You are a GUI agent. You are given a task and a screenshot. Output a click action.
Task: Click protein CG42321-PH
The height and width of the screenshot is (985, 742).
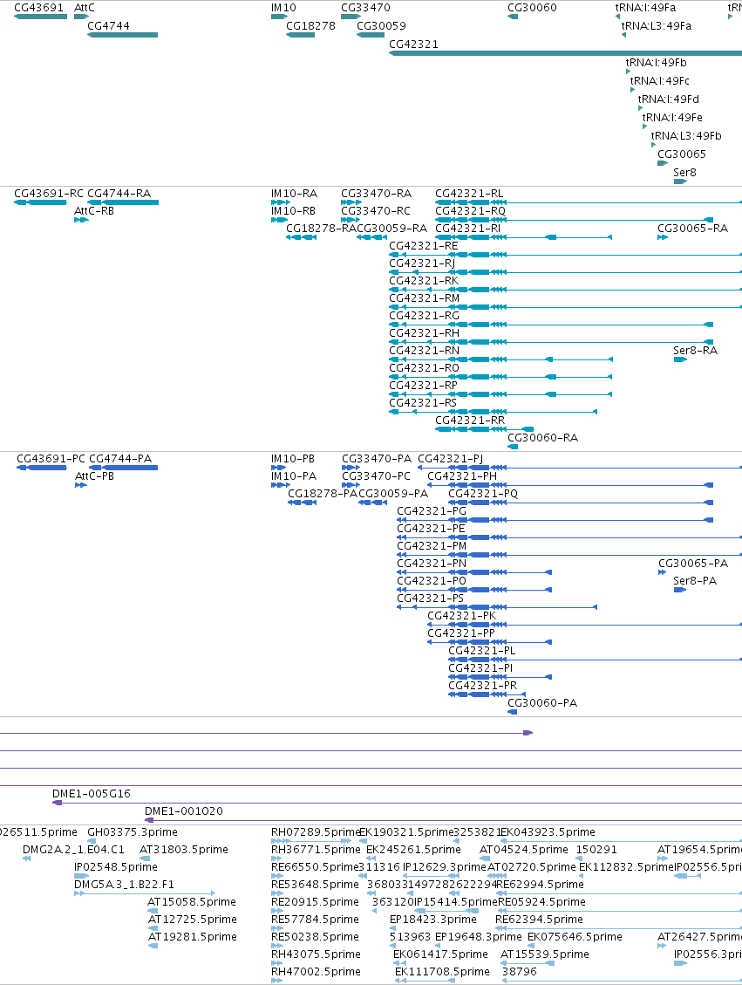(x=570, y=485)
